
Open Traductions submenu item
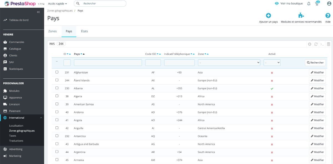(x=16, y=141)
